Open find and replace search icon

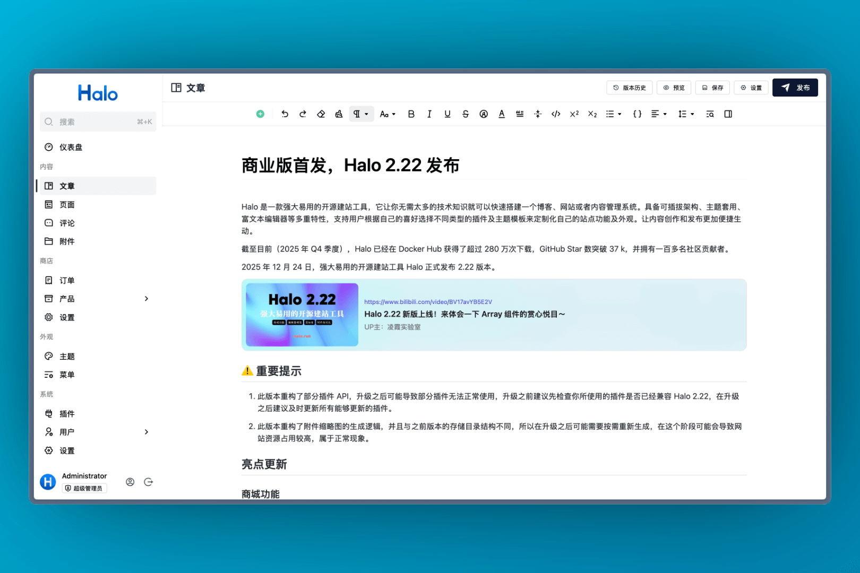(710, 114)
